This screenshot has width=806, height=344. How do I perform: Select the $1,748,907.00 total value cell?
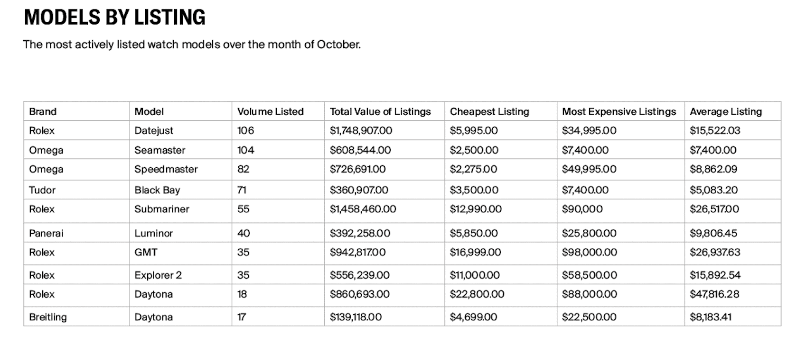[361, 131]
